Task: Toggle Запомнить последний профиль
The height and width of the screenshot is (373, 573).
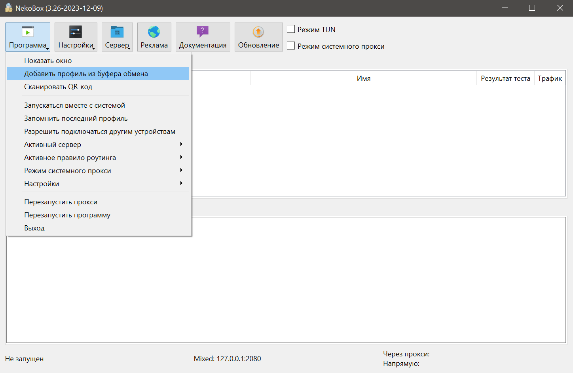Action: tap(98, 118)
